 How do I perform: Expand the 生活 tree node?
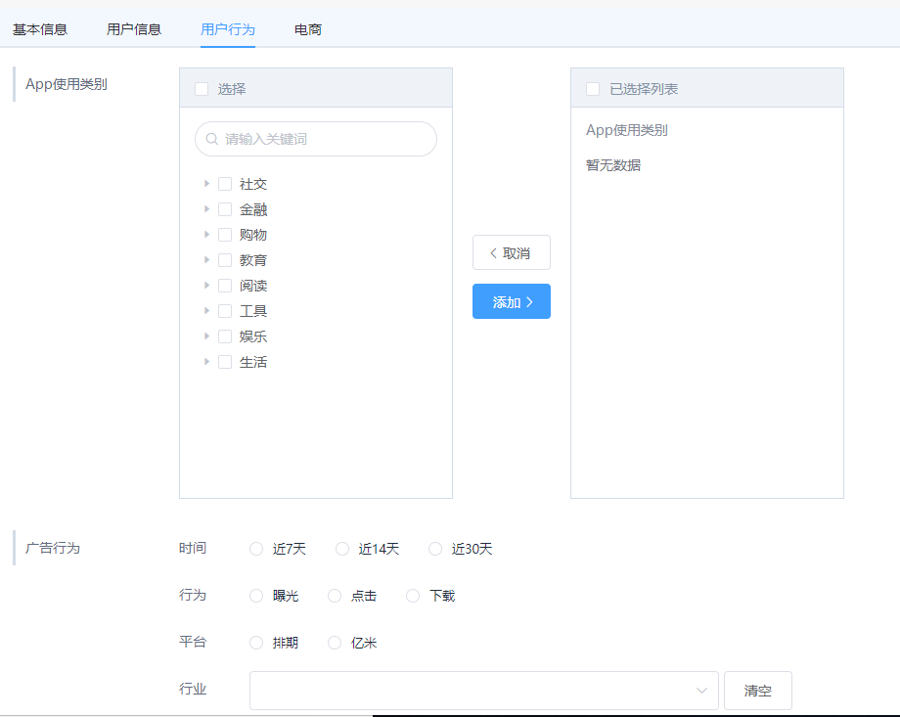207,361
